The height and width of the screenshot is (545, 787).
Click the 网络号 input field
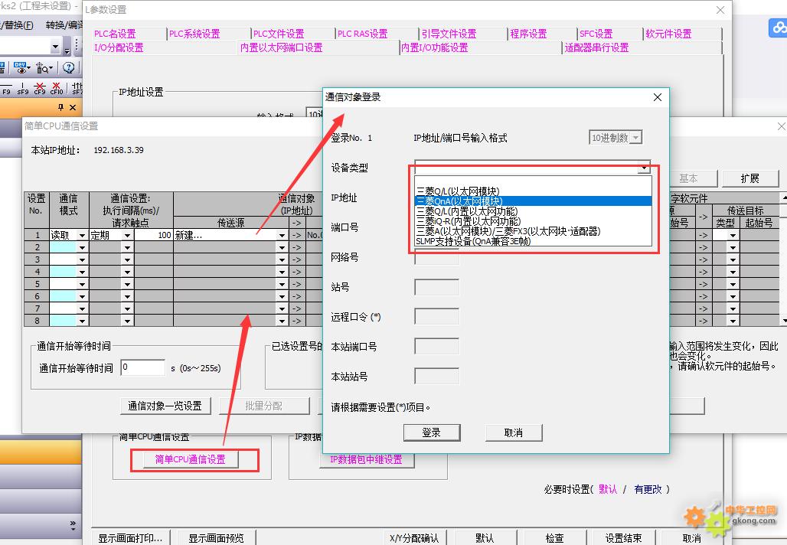pos(436,257)
